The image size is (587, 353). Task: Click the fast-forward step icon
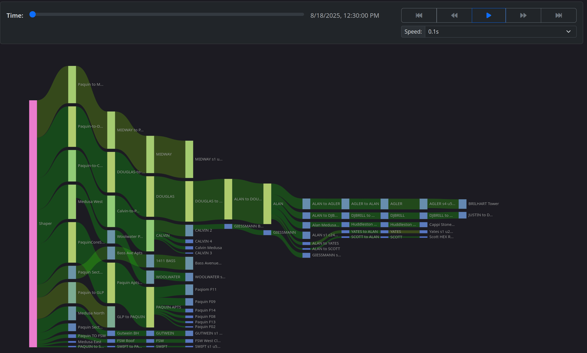pos(523,15)
